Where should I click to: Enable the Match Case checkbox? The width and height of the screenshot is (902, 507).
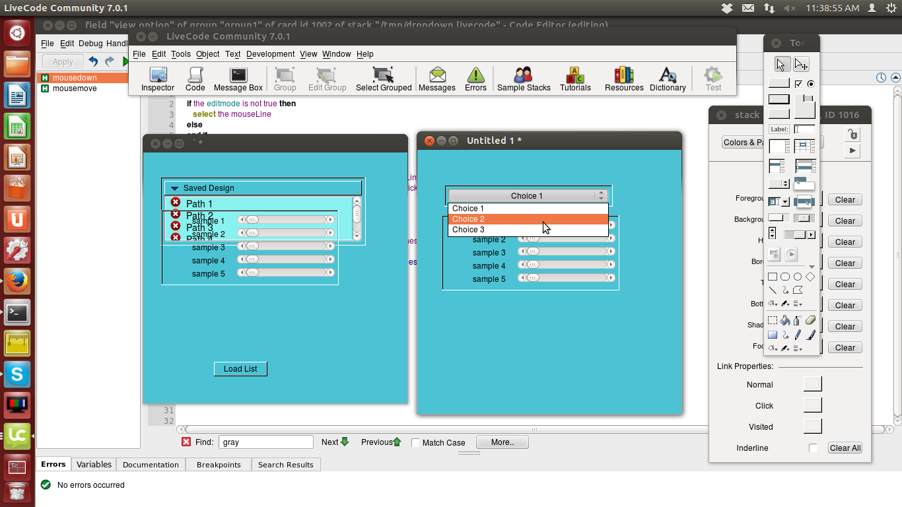[x=416, y=443]
